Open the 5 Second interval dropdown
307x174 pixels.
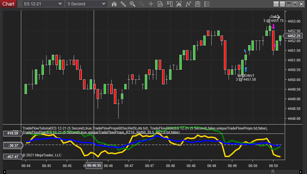coord(86,4)
